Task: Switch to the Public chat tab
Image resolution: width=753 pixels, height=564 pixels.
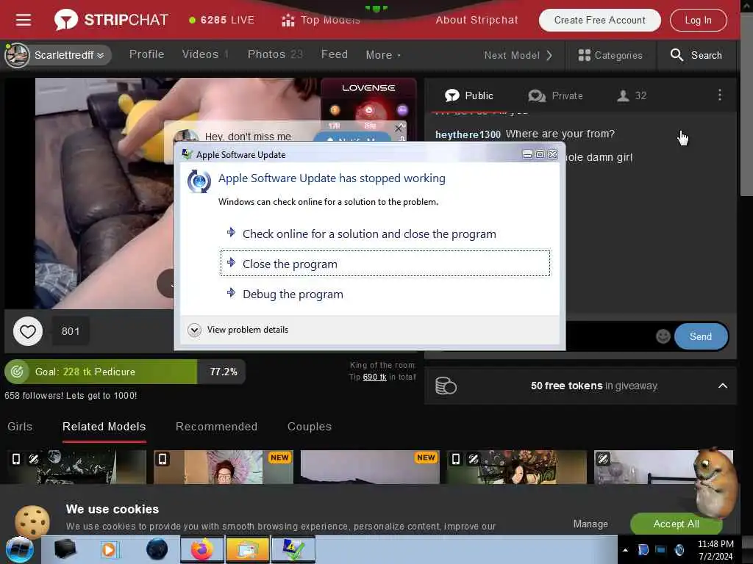Action: tap(468, 95)
